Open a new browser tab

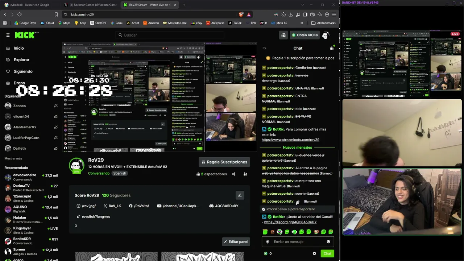184,5
